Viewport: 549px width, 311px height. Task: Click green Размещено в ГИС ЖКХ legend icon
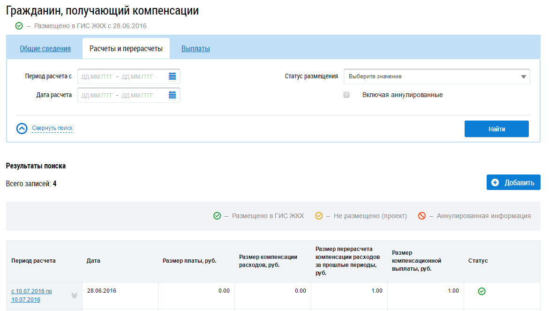click(x=217, y=216)
